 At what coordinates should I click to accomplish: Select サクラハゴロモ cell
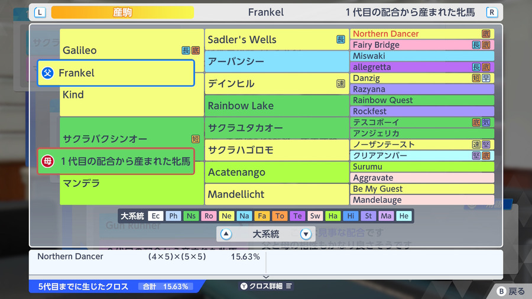(277, 150)
